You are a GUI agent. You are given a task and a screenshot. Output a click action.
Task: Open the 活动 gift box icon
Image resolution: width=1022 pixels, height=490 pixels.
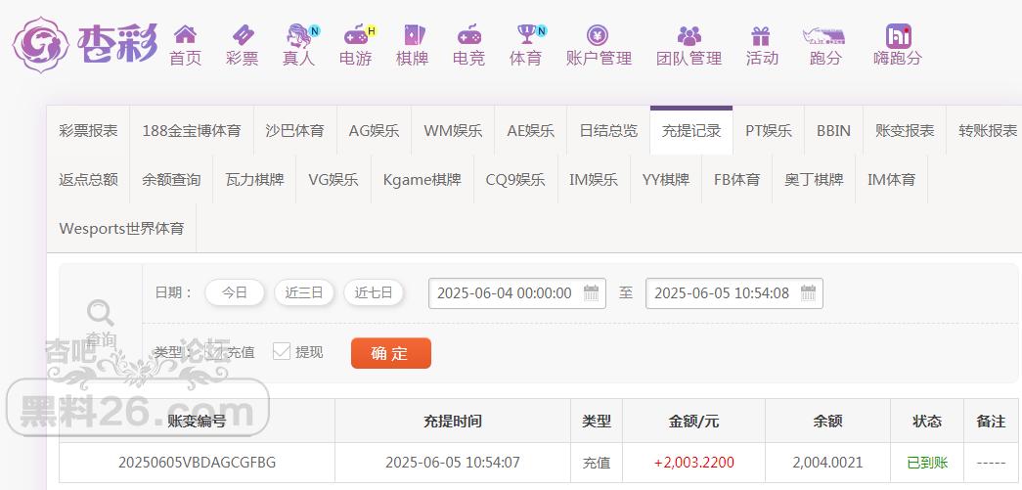pos(761,35)
